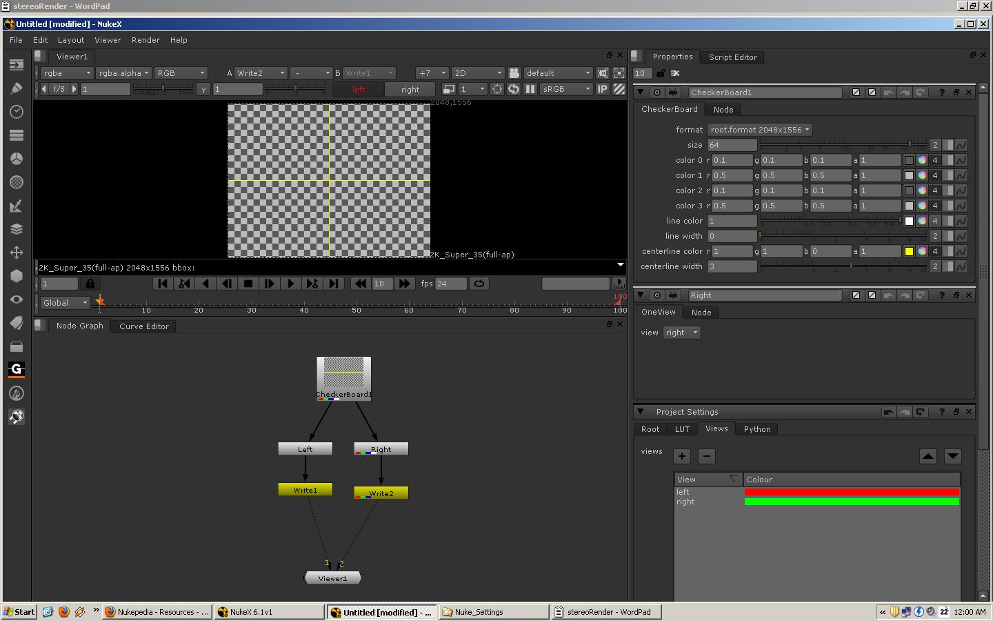Open animation menu for the size knob
The height and width of the screenshot is (621, 993).
pos(961,145)
